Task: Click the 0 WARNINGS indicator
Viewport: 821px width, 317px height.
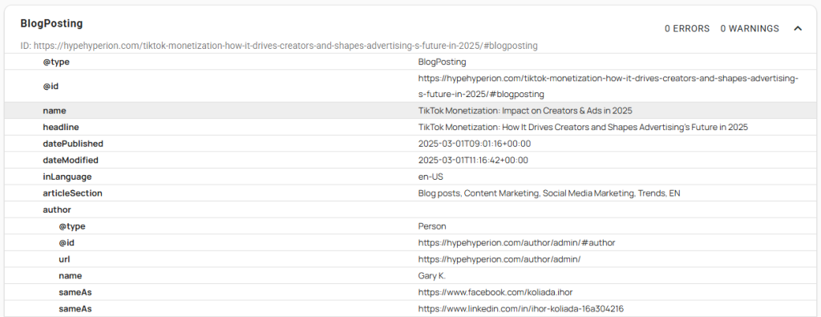Action: [x=750, y=28]
